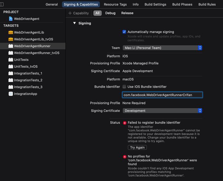Viewport: 223px width, 181px height.
Task: Open the Info tab
Action: click(136, 4)
